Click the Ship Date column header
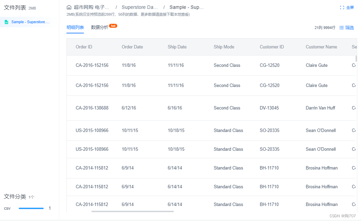 coord(177,47)
